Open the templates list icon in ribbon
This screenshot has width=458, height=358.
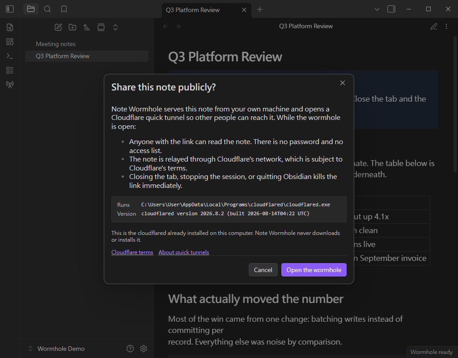(x=10, y=70)
